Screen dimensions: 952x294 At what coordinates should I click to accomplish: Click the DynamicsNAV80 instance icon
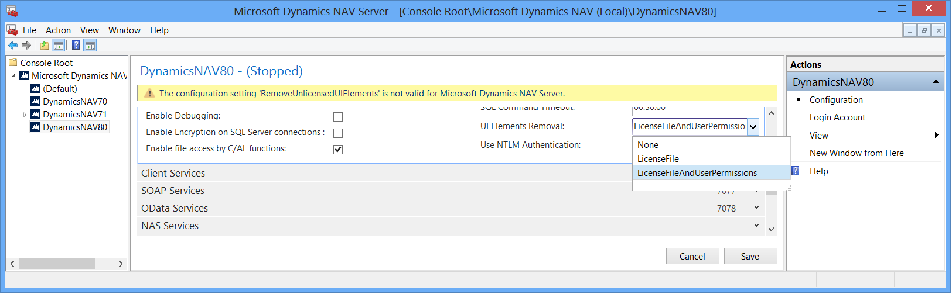pos(35,127)
